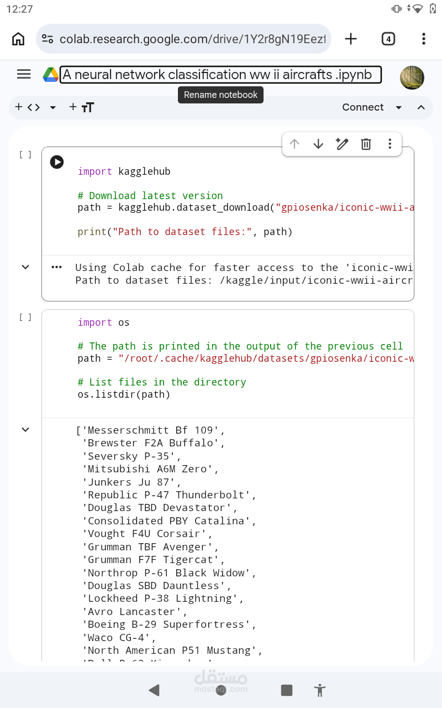This screenshot has height=708, width=442.
Task: Click the '# List files in the directory' comment
Action: 162,382
